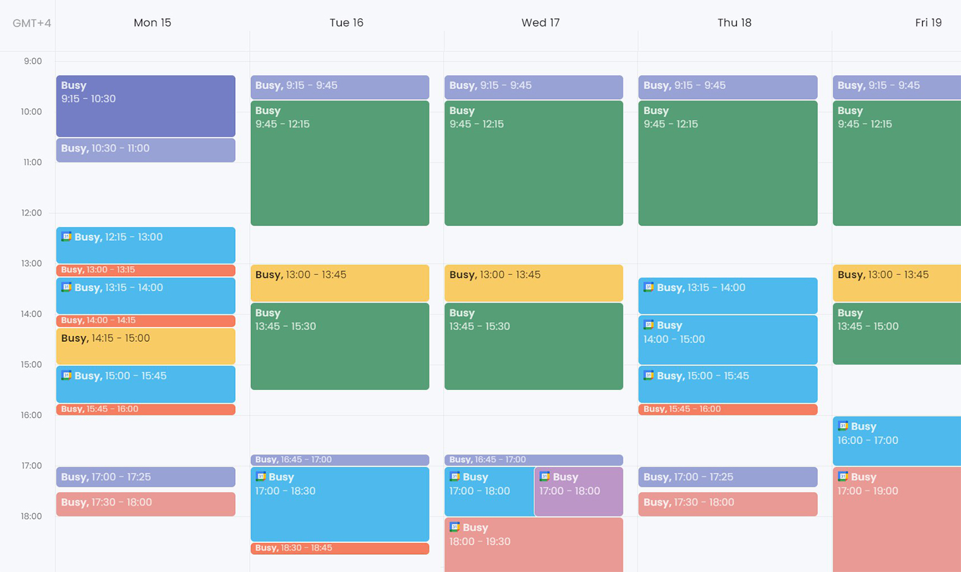Click calendar icon on Wednesday 18:00 - 19:30 event

tap(455, 527)
